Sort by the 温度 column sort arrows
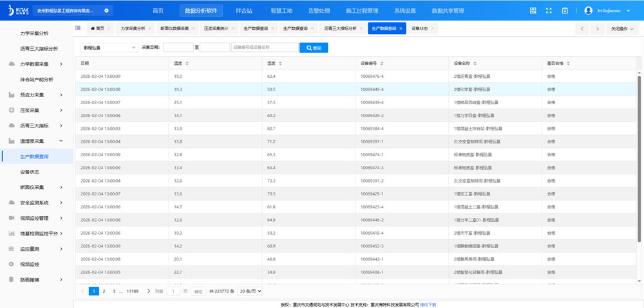The height and width of the screenshot is (308, 644). coord(187,64)
